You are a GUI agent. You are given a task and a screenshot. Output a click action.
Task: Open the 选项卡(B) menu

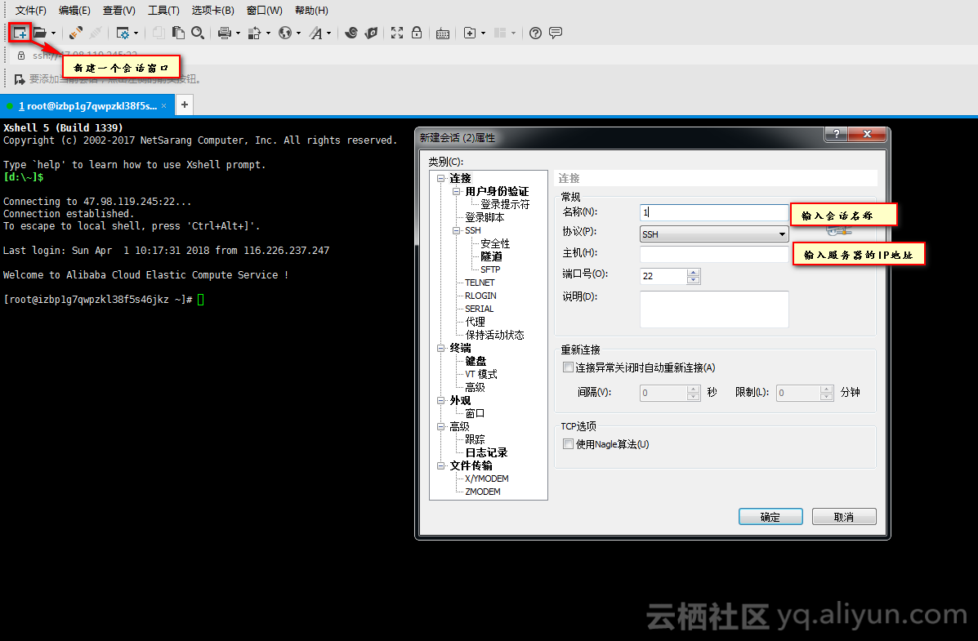pyautogui.click(x=212, y=11)
